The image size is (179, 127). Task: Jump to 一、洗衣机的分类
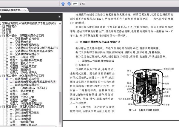pos(20,109)
